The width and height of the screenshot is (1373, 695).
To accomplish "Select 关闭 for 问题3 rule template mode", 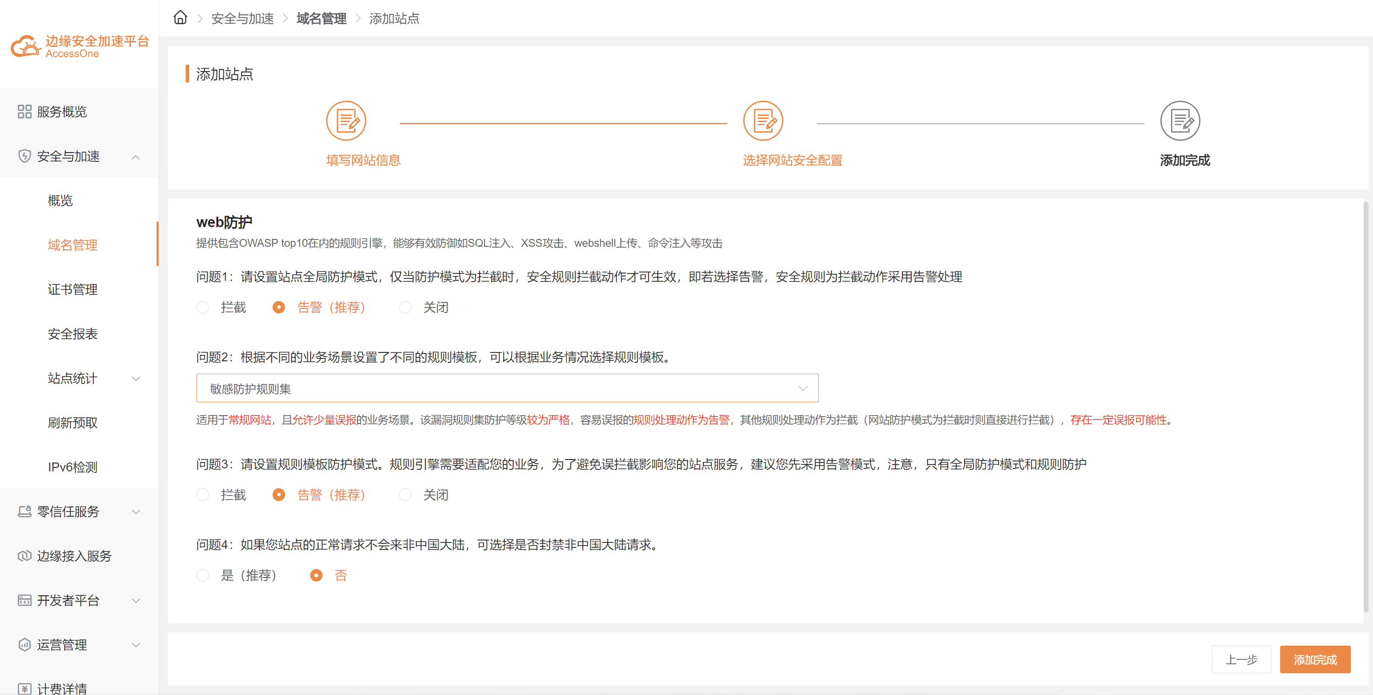I will pyautogui.click(x=405, y=495).
